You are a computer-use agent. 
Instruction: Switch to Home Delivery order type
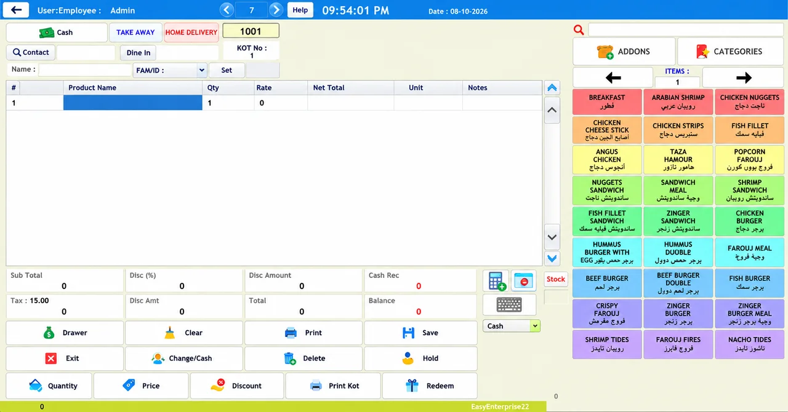(191, 33)
